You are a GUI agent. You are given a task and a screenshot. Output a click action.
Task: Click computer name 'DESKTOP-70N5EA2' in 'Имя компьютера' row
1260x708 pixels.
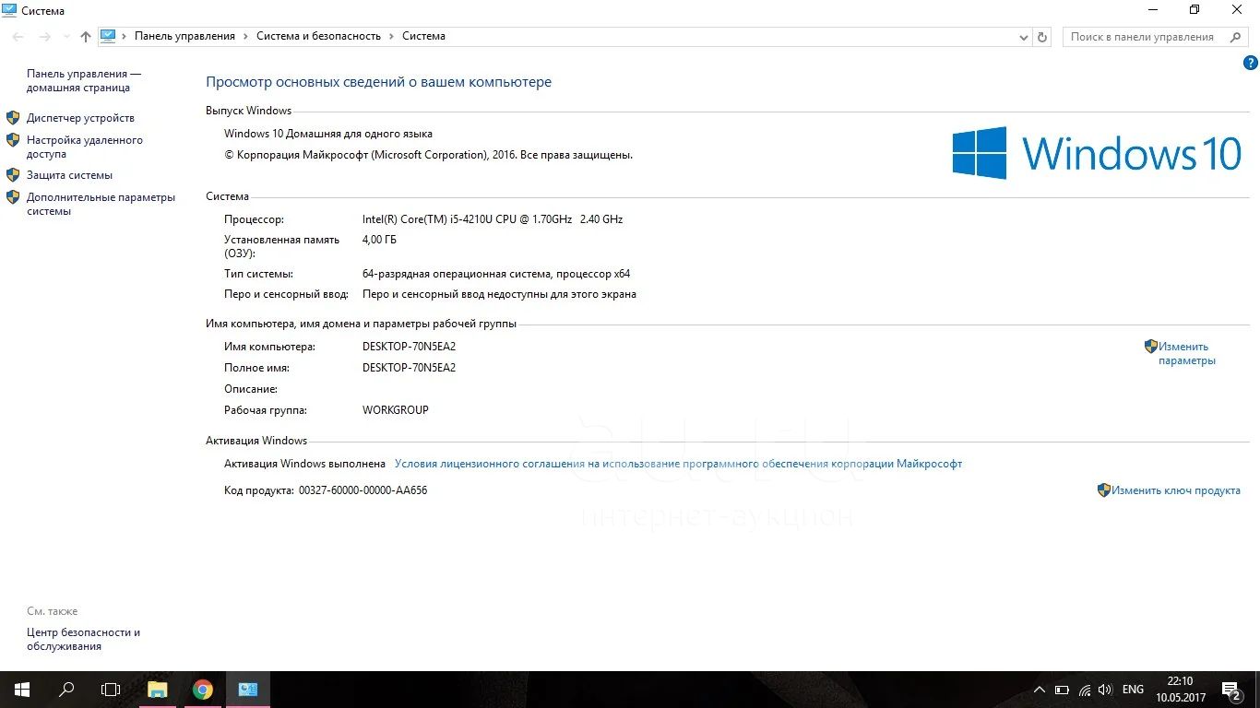[x=409, y=347]
